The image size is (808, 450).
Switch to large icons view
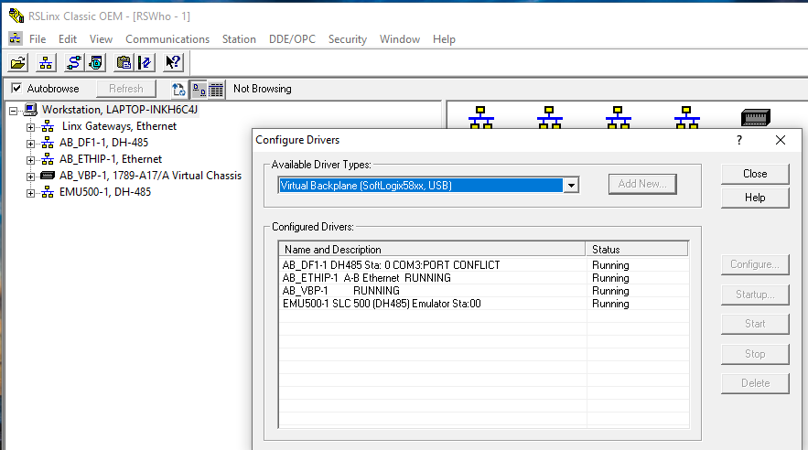pos(199,89)
